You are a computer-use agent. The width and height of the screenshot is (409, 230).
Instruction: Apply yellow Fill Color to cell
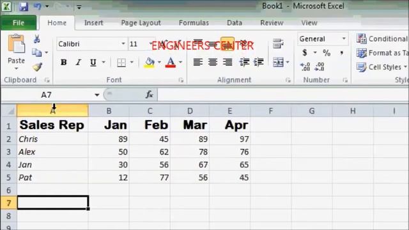(x=149, y=63)
